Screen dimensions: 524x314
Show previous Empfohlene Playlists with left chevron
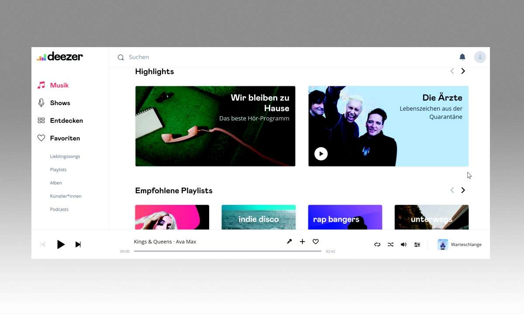click(452, 190)
